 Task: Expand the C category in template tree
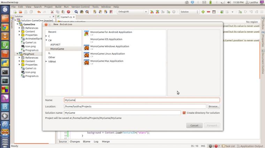[46, 36]
